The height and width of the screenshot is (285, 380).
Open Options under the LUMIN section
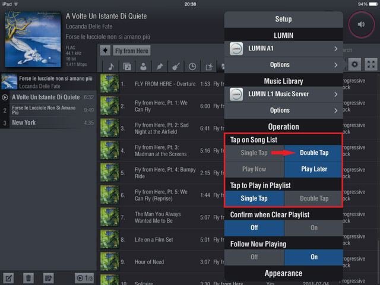pyautogui.click(x=283, y=65)
